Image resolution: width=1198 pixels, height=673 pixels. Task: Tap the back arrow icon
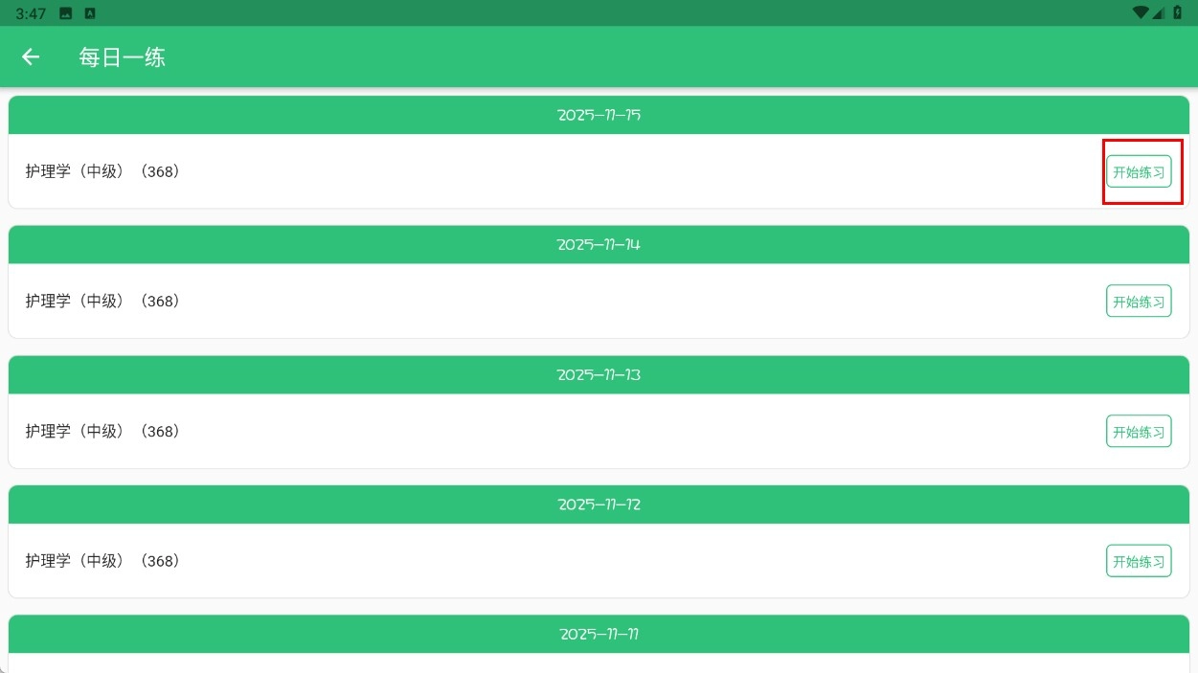point(31,57)
